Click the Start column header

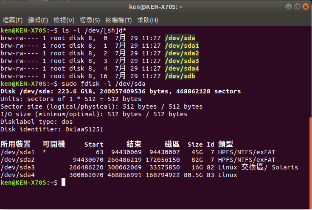tap(94, 145)
